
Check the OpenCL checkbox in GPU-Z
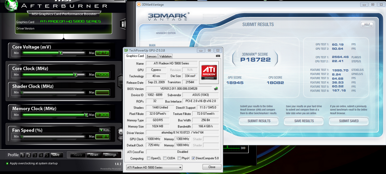[148, 158]
